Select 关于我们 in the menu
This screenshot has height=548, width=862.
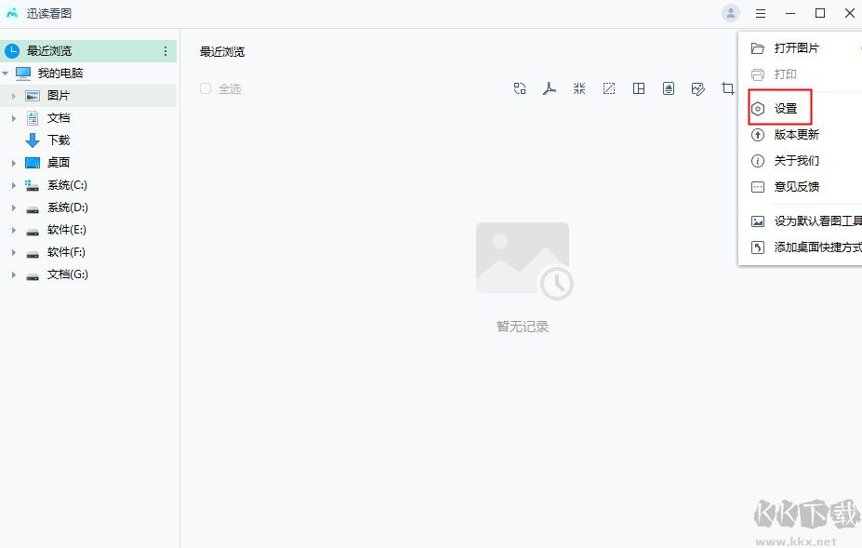[x=790, y=160]
